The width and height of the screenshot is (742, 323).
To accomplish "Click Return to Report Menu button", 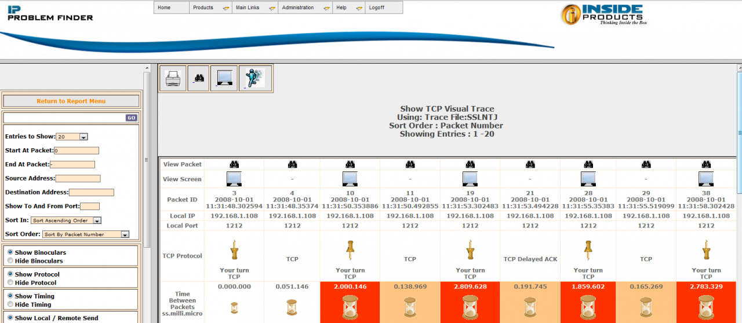I will [71, 101].
